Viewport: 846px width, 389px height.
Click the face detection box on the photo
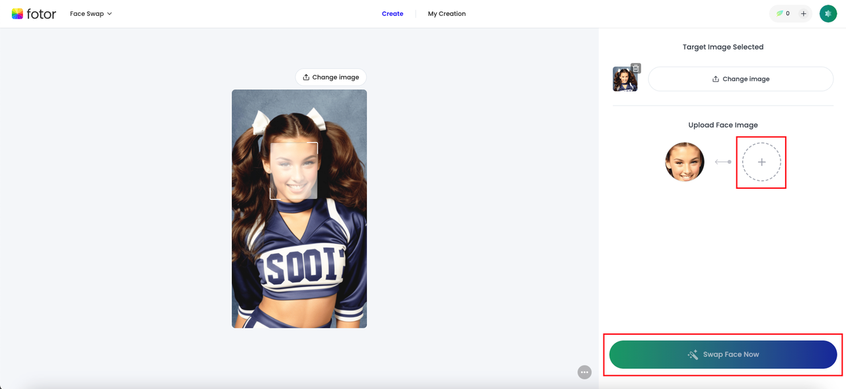[x=293, y=170]
